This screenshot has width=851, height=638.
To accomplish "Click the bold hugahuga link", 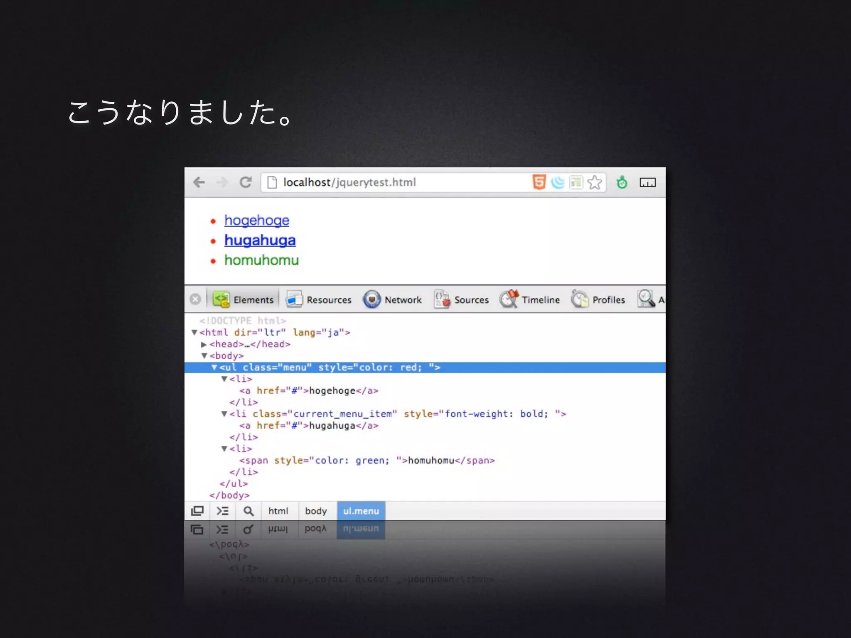I will pyautogui.click(x=260, y=240).
